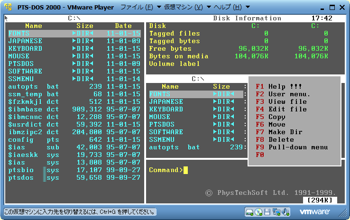Choose F3 View file entry
This screenshot has height=220, width=350.
click(281, 102)
